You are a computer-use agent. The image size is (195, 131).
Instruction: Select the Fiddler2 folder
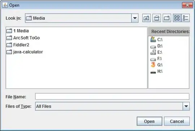pyautogui.click(x=18, y=45)
